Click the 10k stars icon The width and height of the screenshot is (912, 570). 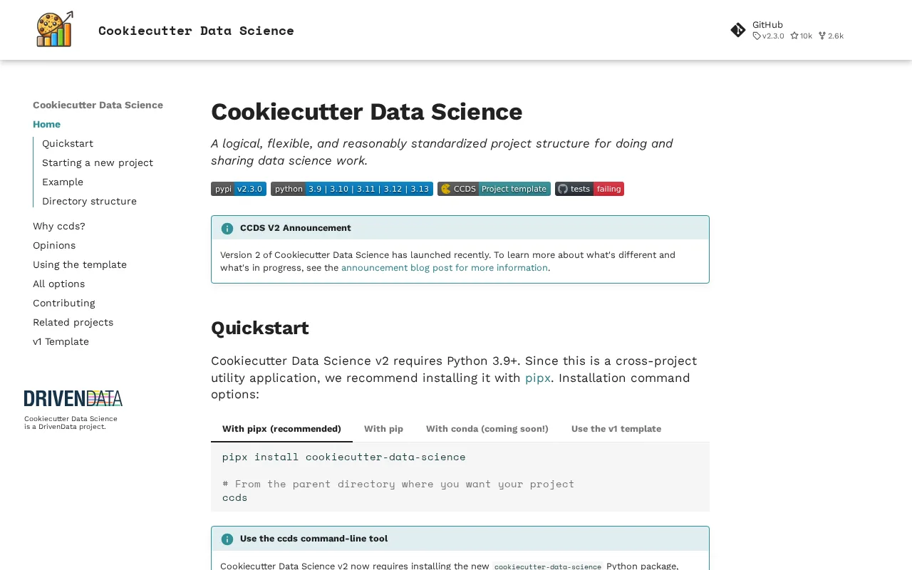[794, 36]
